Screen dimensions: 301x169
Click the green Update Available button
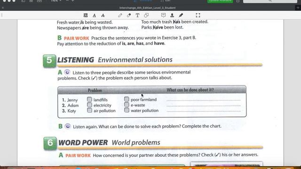click(x=220, y=1)
